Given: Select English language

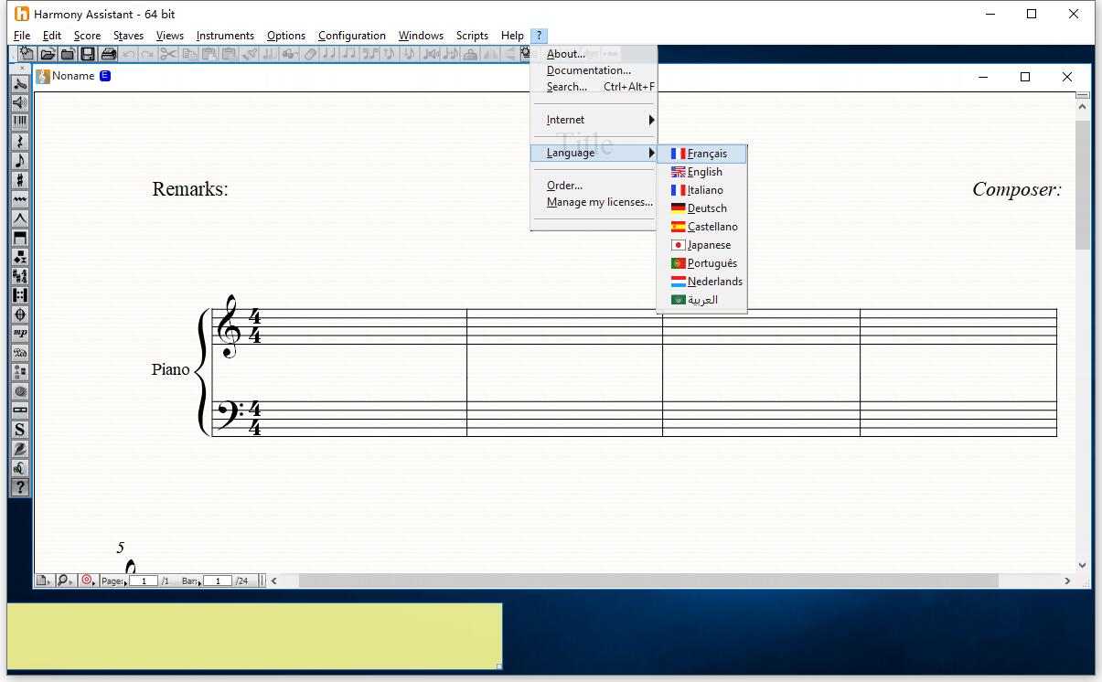Looking at the screenshot, I should click(702, 172).
